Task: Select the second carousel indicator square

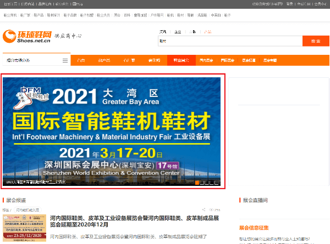Action: pyautogui.click(x=202, y=183)
